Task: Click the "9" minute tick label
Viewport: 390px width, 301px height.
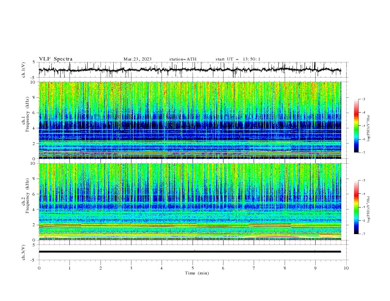Action: pos(315,268)
